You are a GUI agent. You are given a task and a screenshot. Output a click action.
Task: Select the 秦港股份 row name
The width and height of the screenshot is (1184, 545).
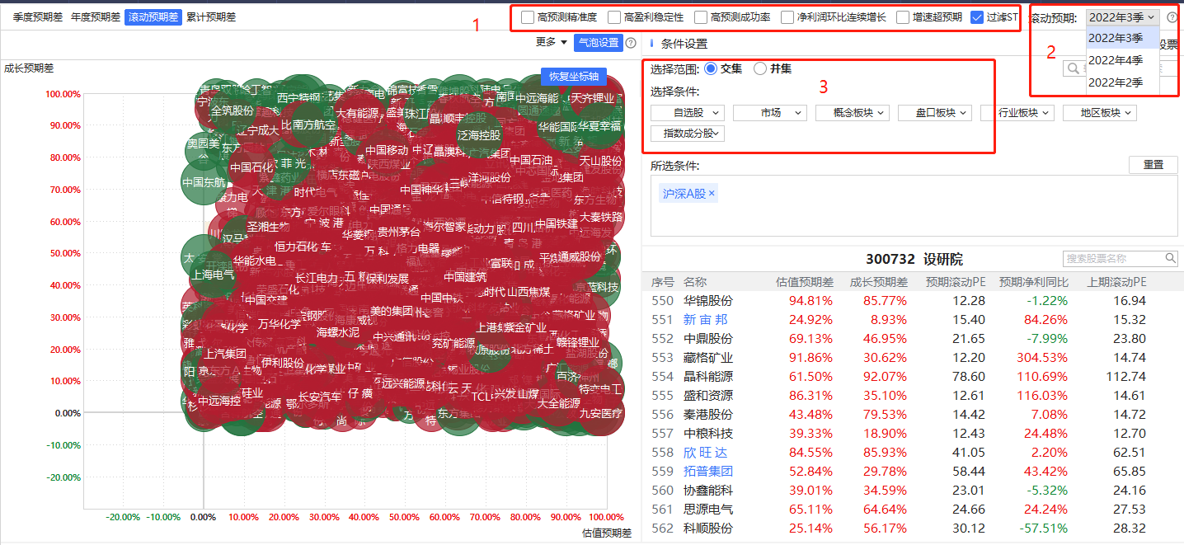coord(708,415)
